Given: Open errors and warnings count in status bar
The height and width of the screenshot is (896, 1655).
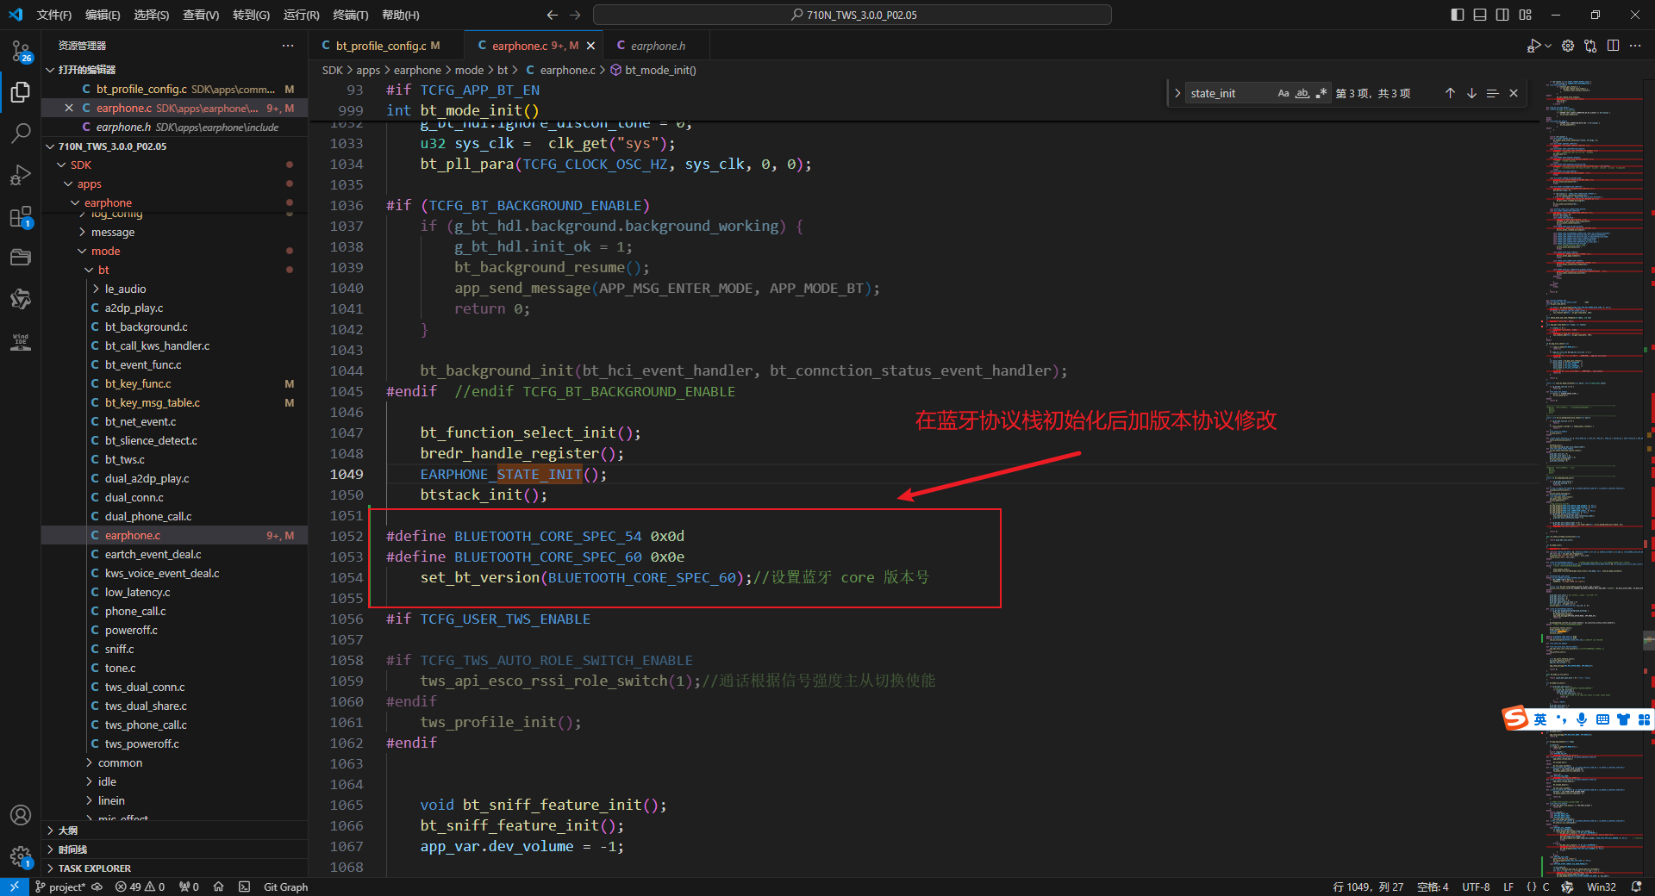Looking at the screenshot, I should [x=140, y=887].
